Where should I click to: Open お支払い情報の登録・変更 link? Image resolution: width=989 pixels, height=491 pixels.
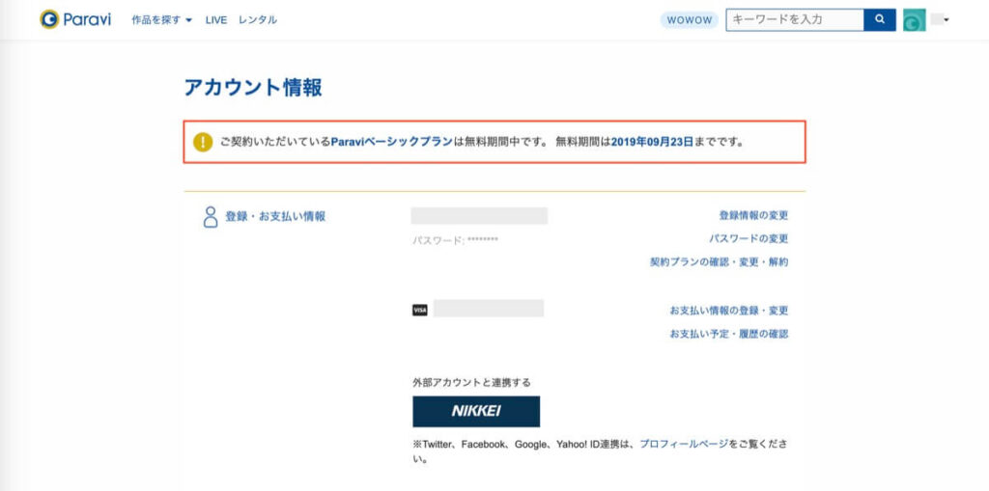click(x=728, y=311)
